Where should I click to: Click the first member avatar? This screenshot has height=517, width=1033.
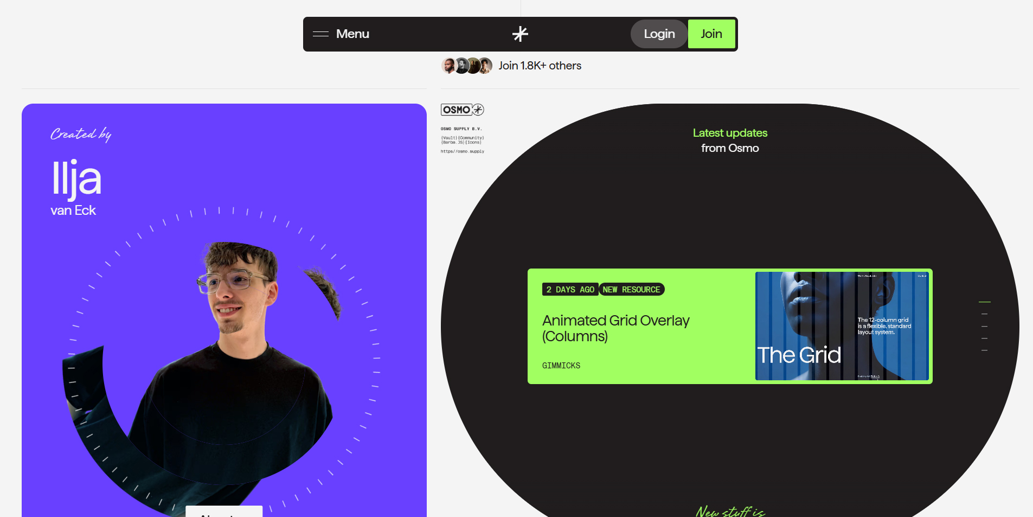[x=448, y=66]
